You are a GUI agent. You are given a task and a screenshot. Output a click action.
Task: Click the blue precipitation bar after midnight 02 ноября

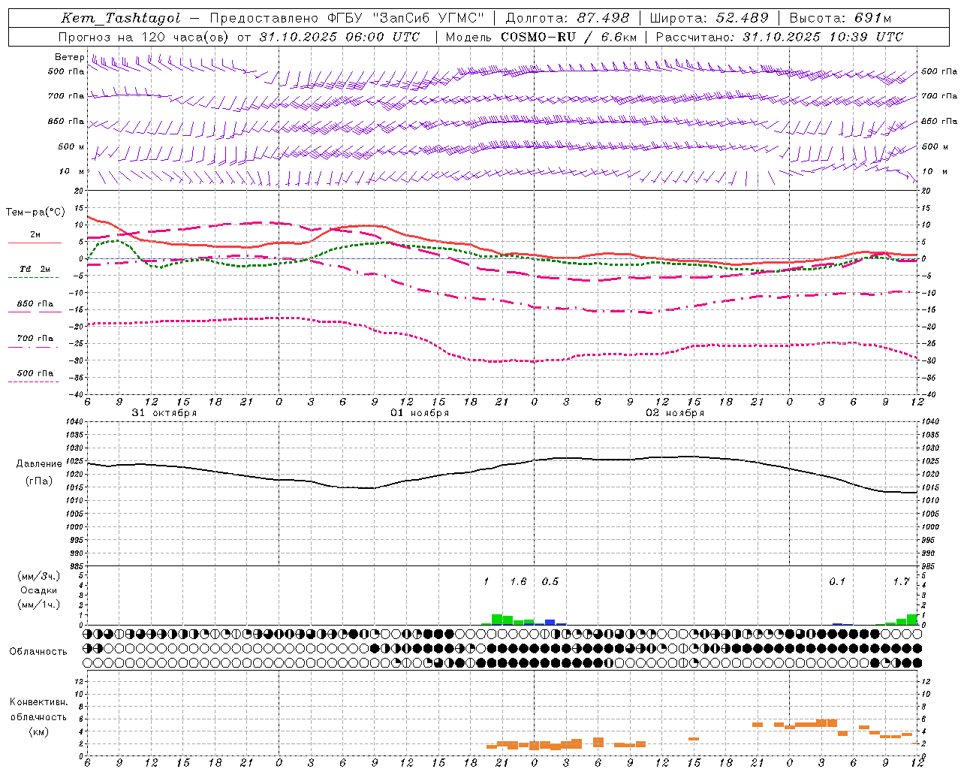point(550,623)
